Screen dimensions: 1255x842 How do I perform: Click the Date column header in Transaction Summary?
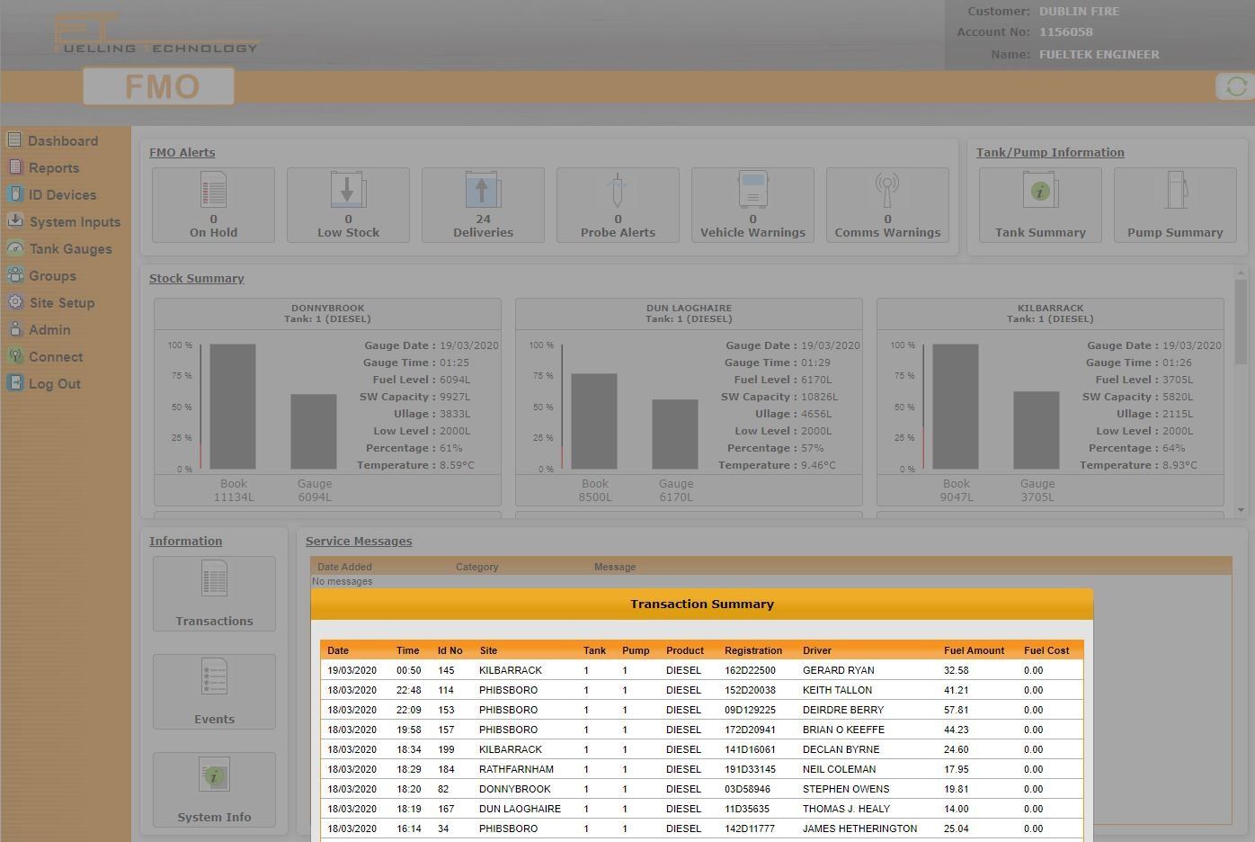[338, 650]
